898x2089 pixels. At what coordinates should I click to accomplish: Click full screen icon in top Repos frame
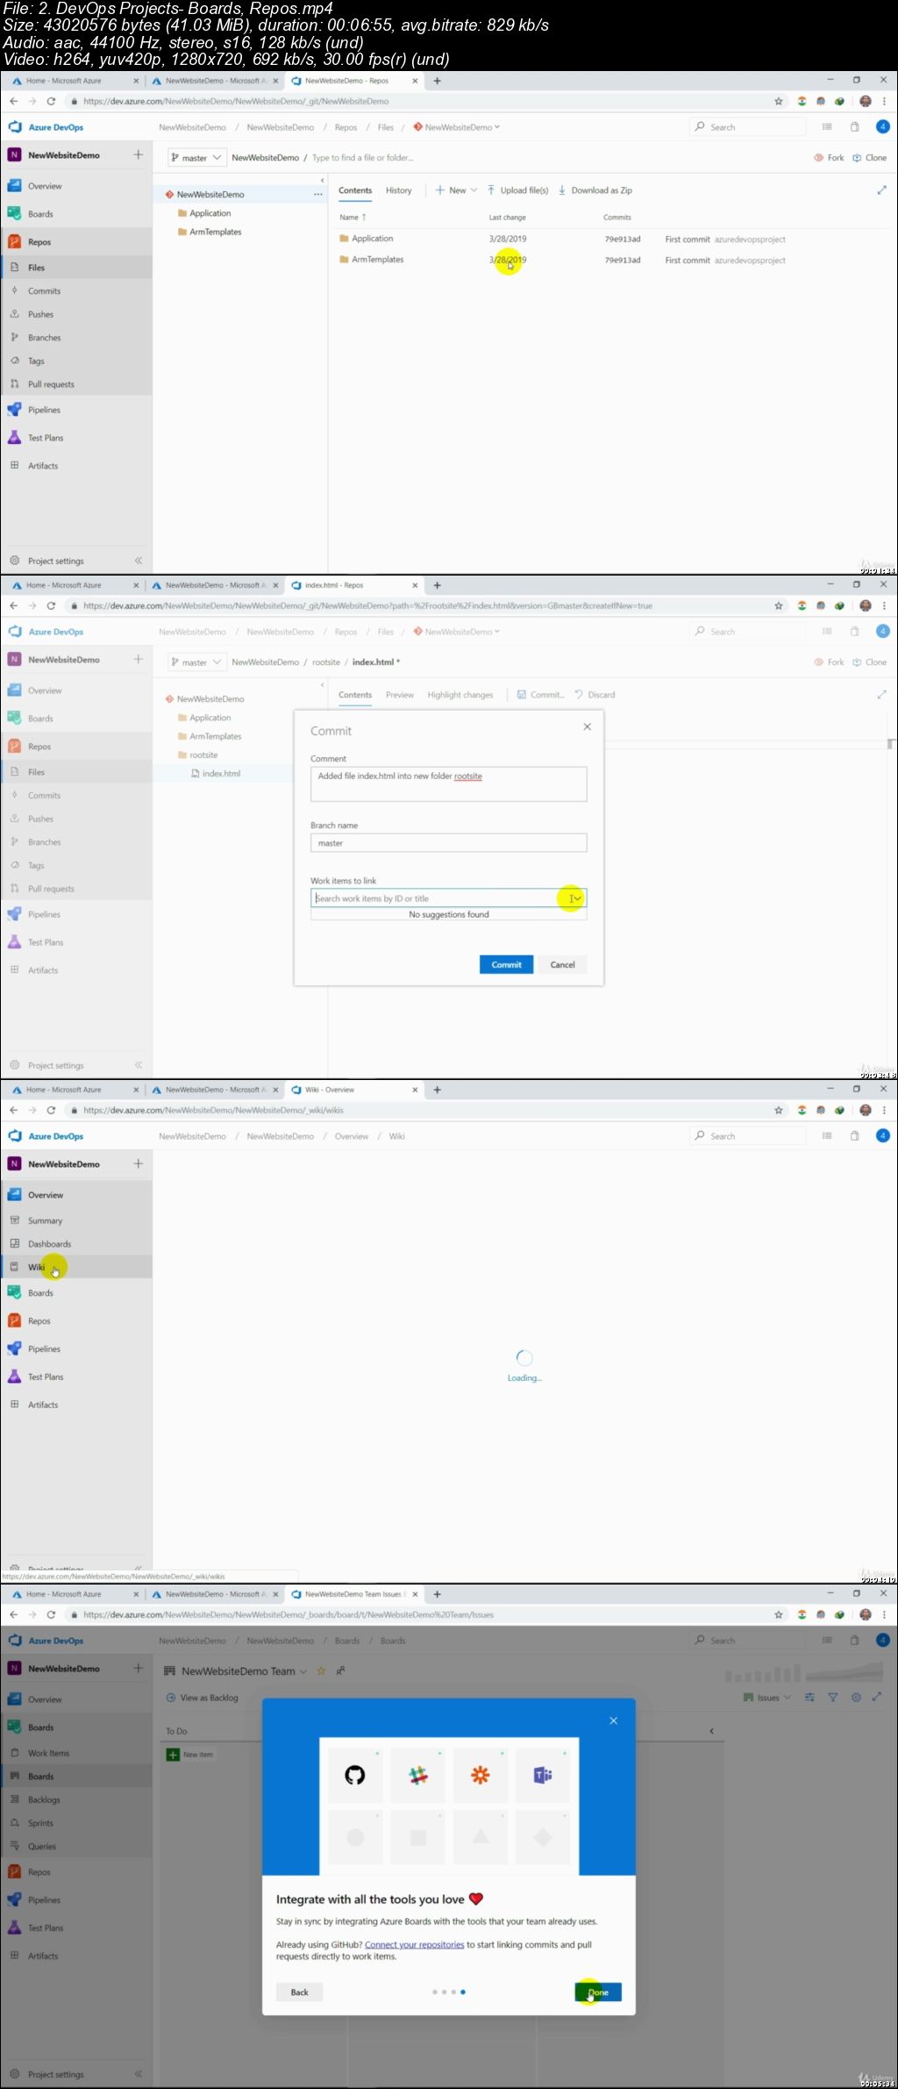[x=881, y=190]
